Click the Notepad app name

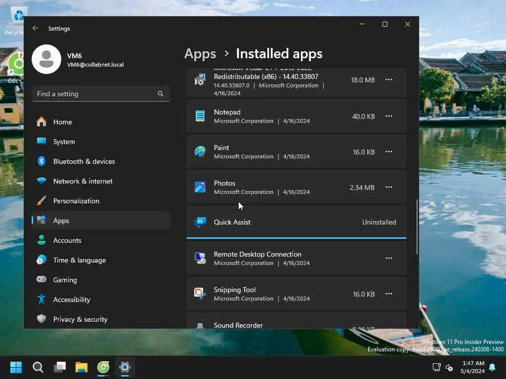coord(227,112)
